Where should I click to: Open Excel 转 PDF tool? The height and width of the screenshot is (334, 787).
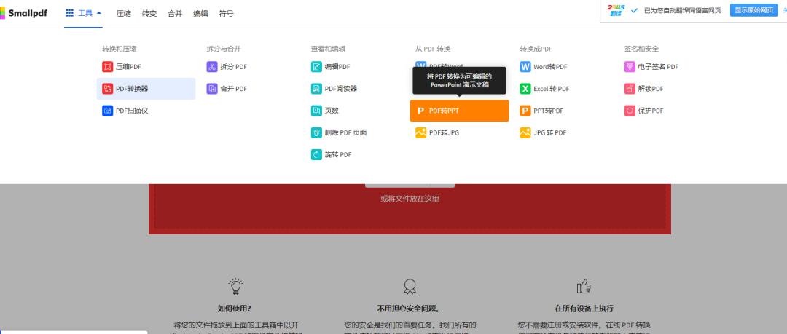(x=551, y=89)
